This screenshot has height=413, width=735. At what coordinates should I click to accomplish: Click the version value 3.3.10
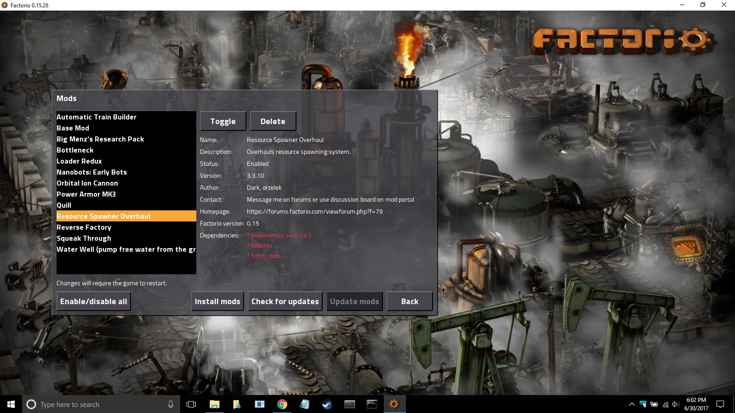[x=256, y=175]
